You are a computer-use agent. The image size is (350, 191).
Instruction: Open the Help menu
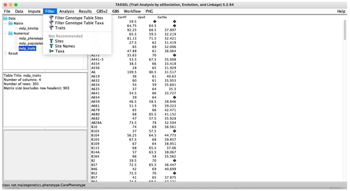click(341, 11)
